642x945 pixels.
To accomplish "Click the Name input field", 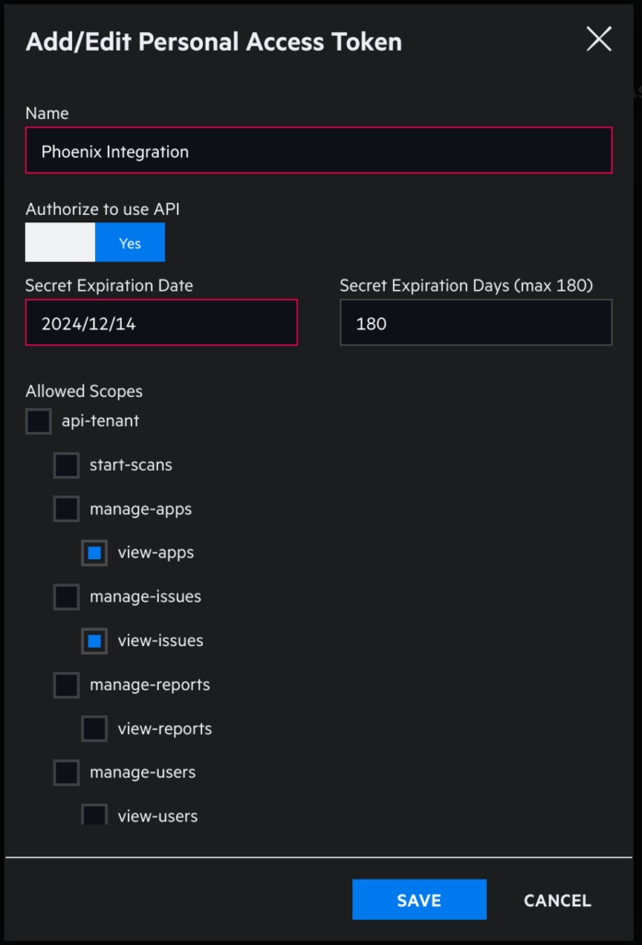I will (x=318, y=150).
